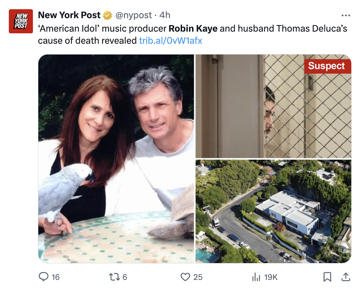Click the red New York Post avatar
This screenshot has width=360, height=290.
(21, 21)
